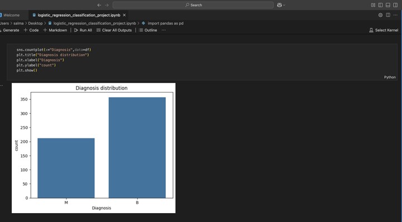Screen dimensions: 402x222
Task: Clear All Outputs of the notebook
Action: coord(114,30)
